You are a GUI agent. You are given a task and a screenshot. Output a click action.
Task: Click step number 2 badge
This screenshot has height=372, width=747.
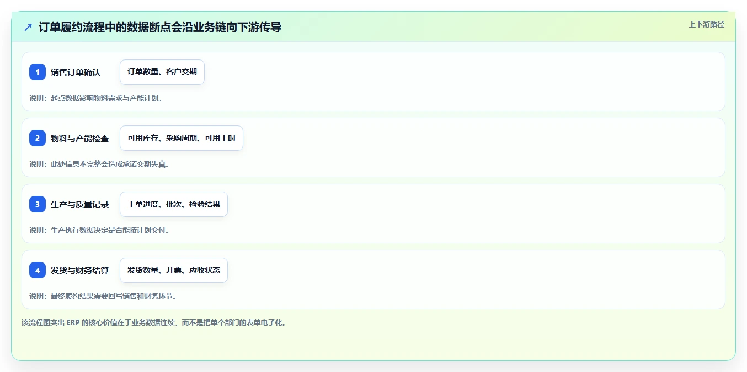point(38,138)
